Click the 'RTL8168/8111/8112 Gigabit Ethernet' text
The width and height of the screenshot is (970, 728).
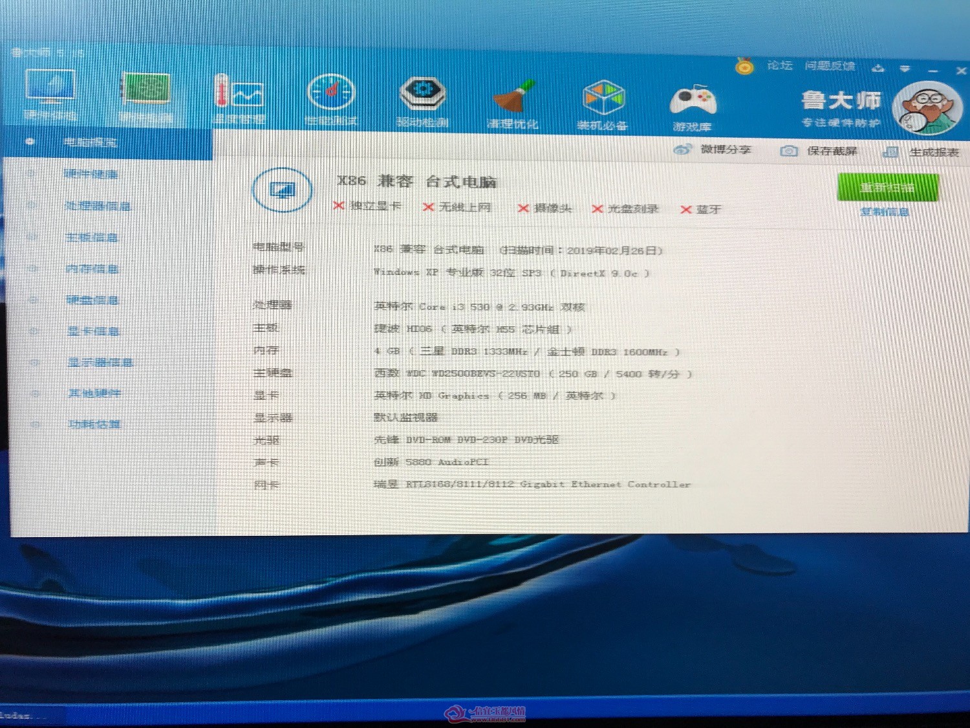click(x=514, y=484)
